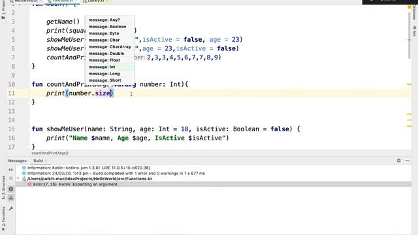418x235 pixels.
Task: Click line number 7 in the gutter
Action: (x=13, y=57)
